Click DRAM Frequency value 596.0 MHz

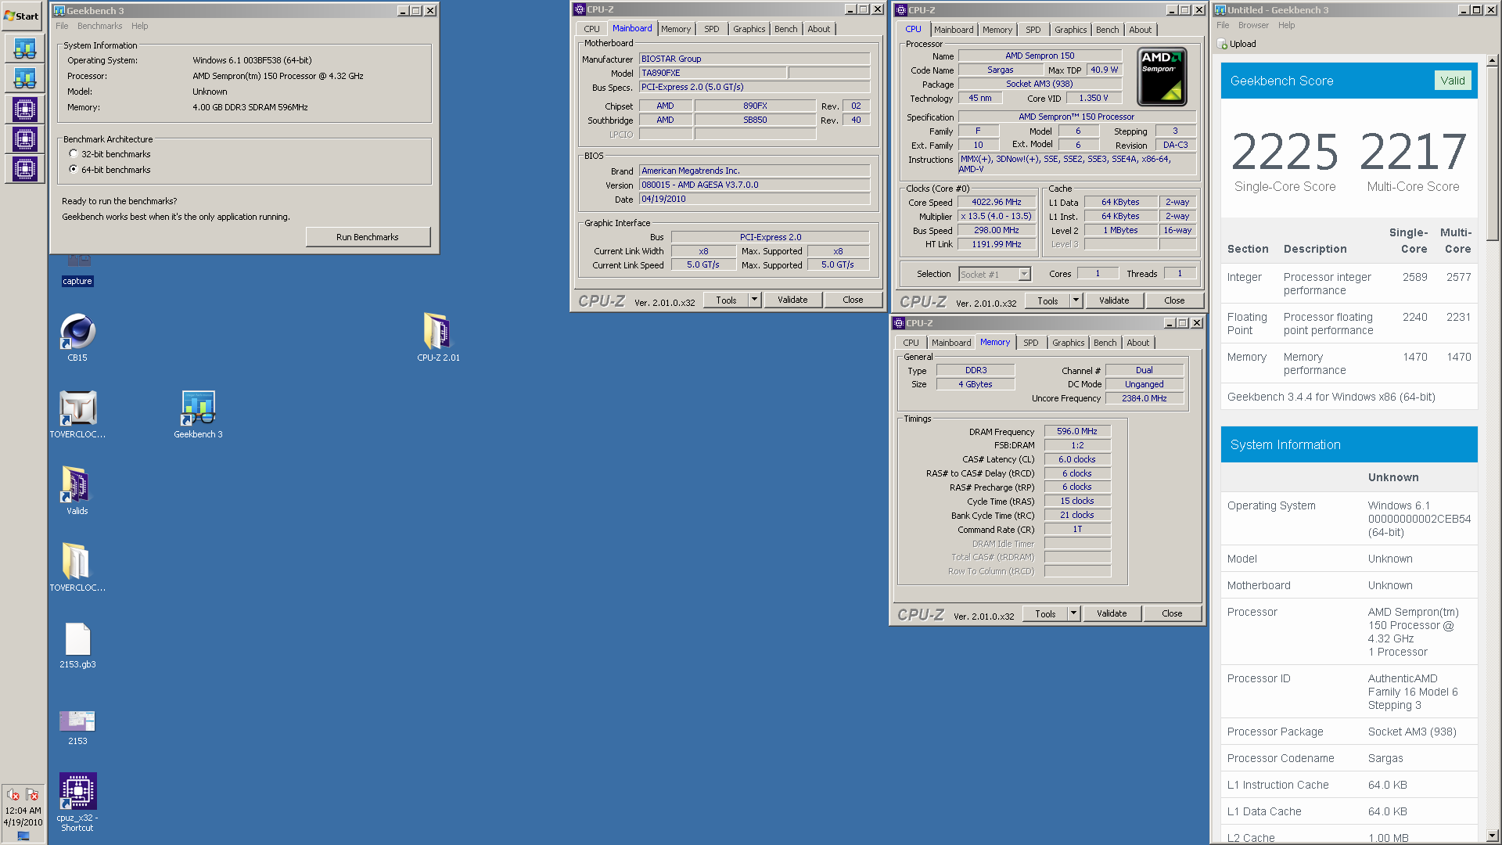point(1077,431)
